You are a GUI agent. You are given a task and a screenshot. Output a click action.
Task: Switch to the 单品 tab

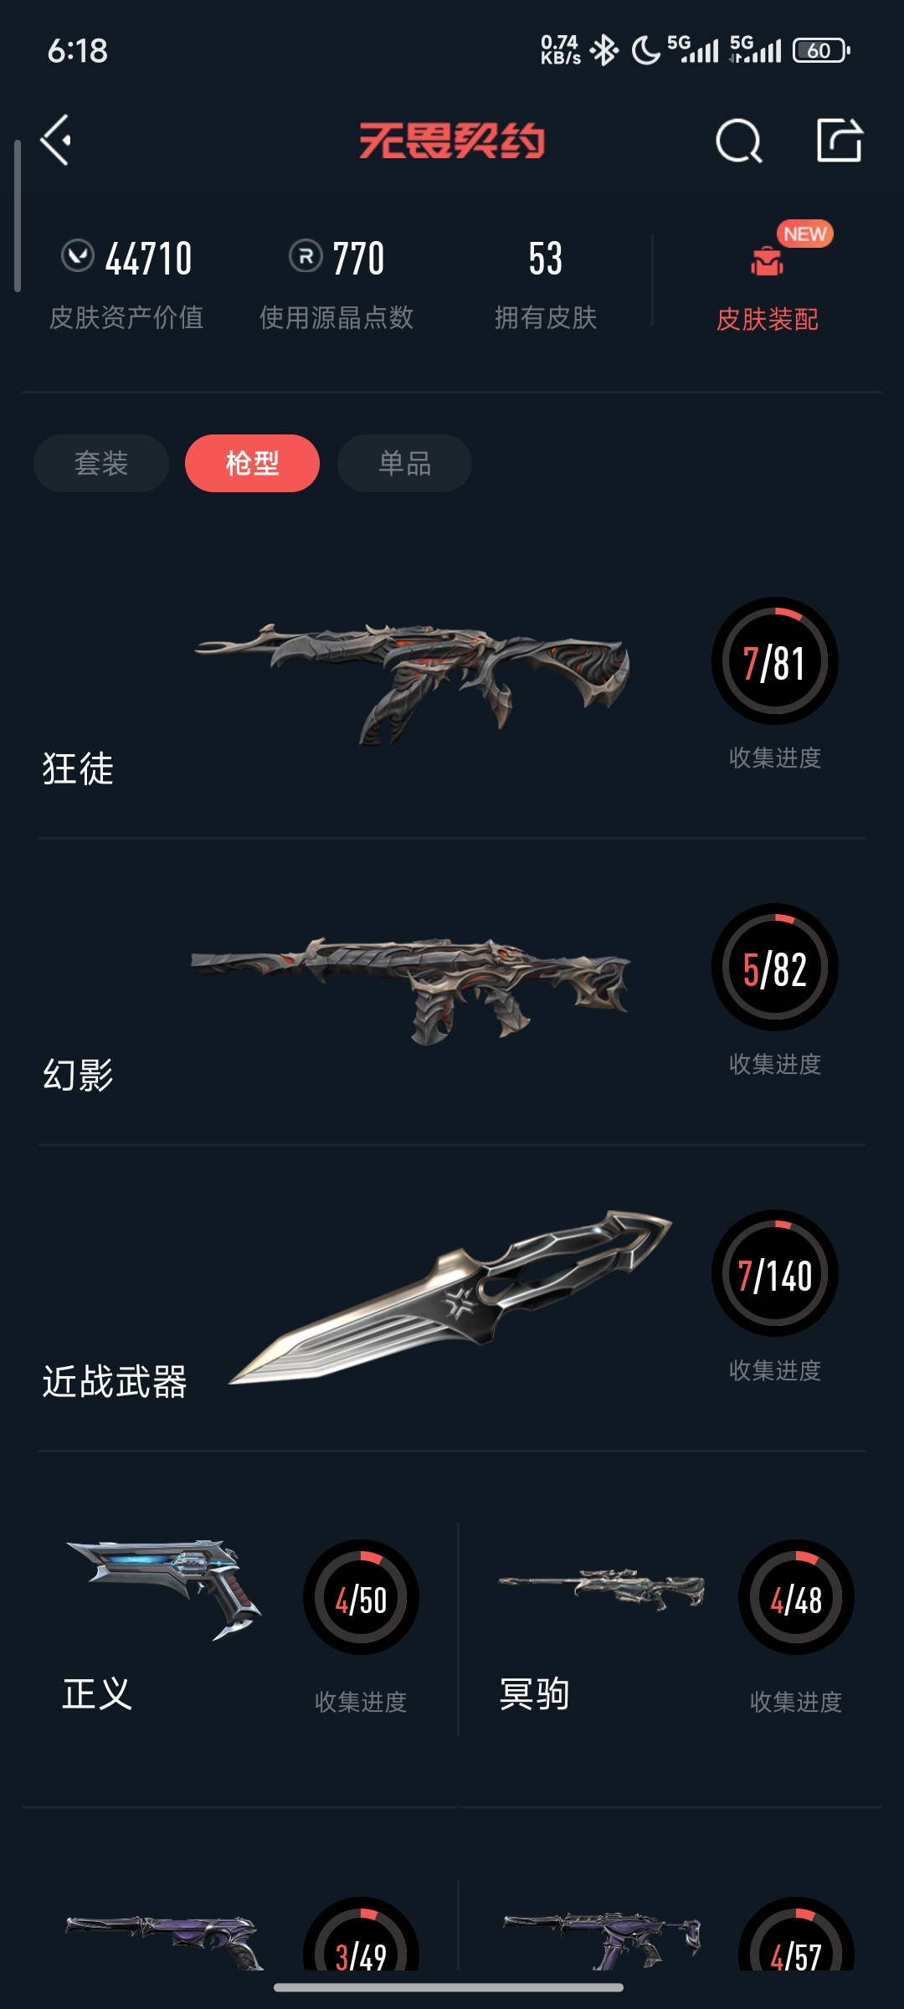(404, 463)
